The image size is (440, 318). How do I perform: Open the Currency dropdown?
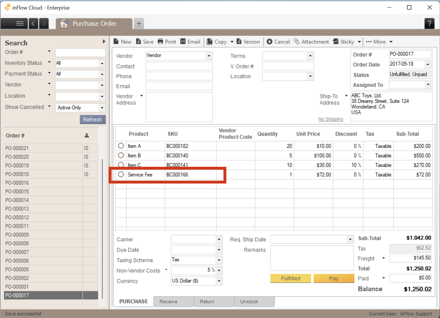(219, 281)
